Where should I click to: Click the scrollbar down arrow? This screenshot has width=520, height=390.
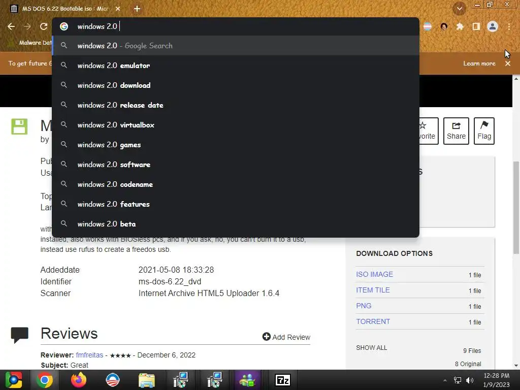[516, 366]
